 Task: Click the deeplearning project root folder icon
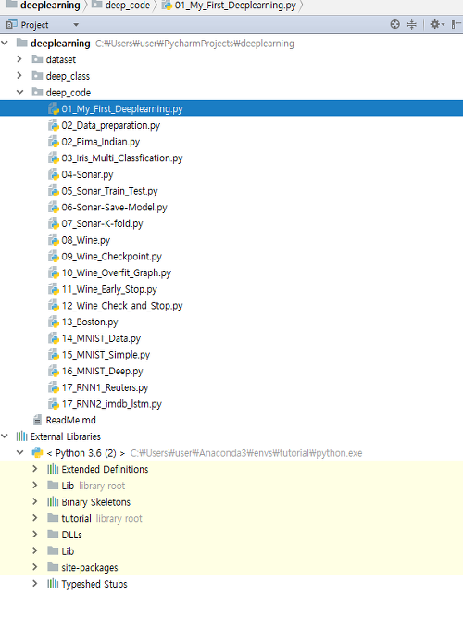[x=21, y=43]
